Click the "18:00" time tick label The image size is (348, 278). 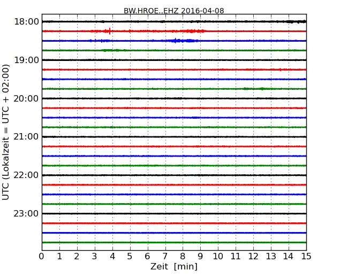(26, 22)
